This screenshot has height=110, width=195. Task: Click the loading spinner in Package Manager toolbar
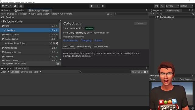click(108, 14)
